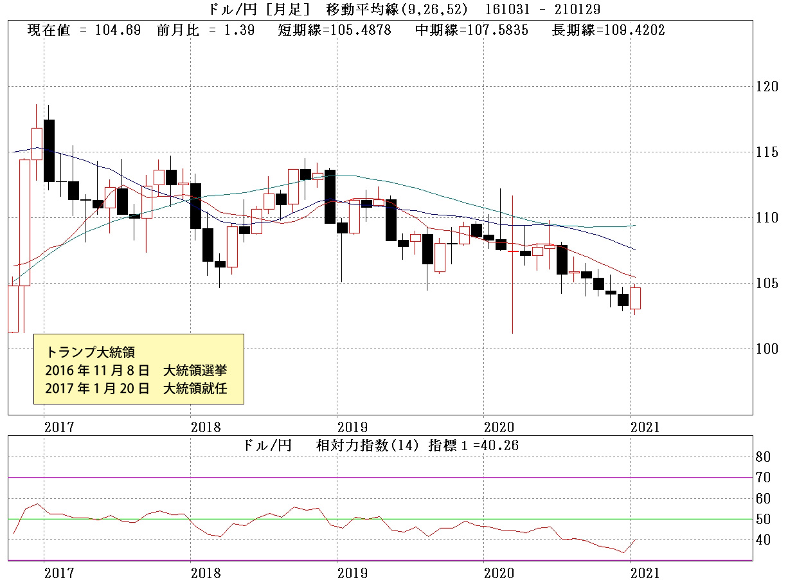Click the 100 price axis label

click(x=767, y=349)
